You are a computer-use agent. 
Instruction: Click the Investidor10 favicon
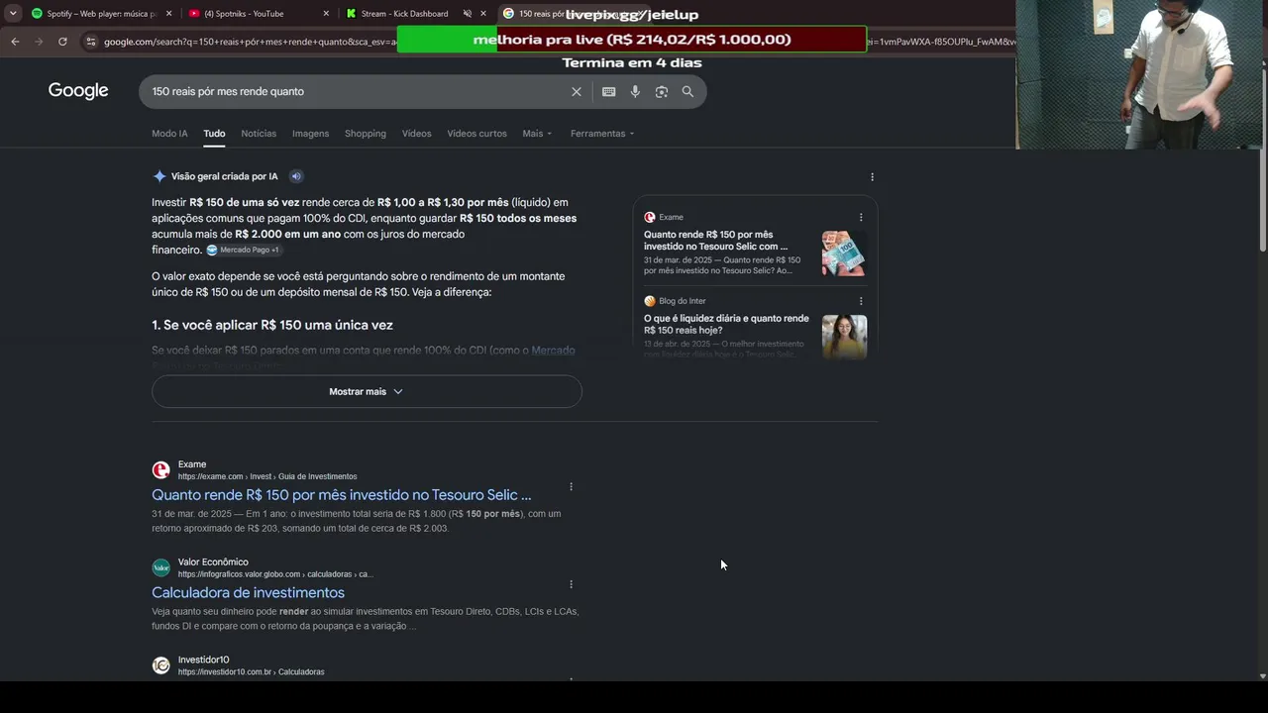click(160, 665)
